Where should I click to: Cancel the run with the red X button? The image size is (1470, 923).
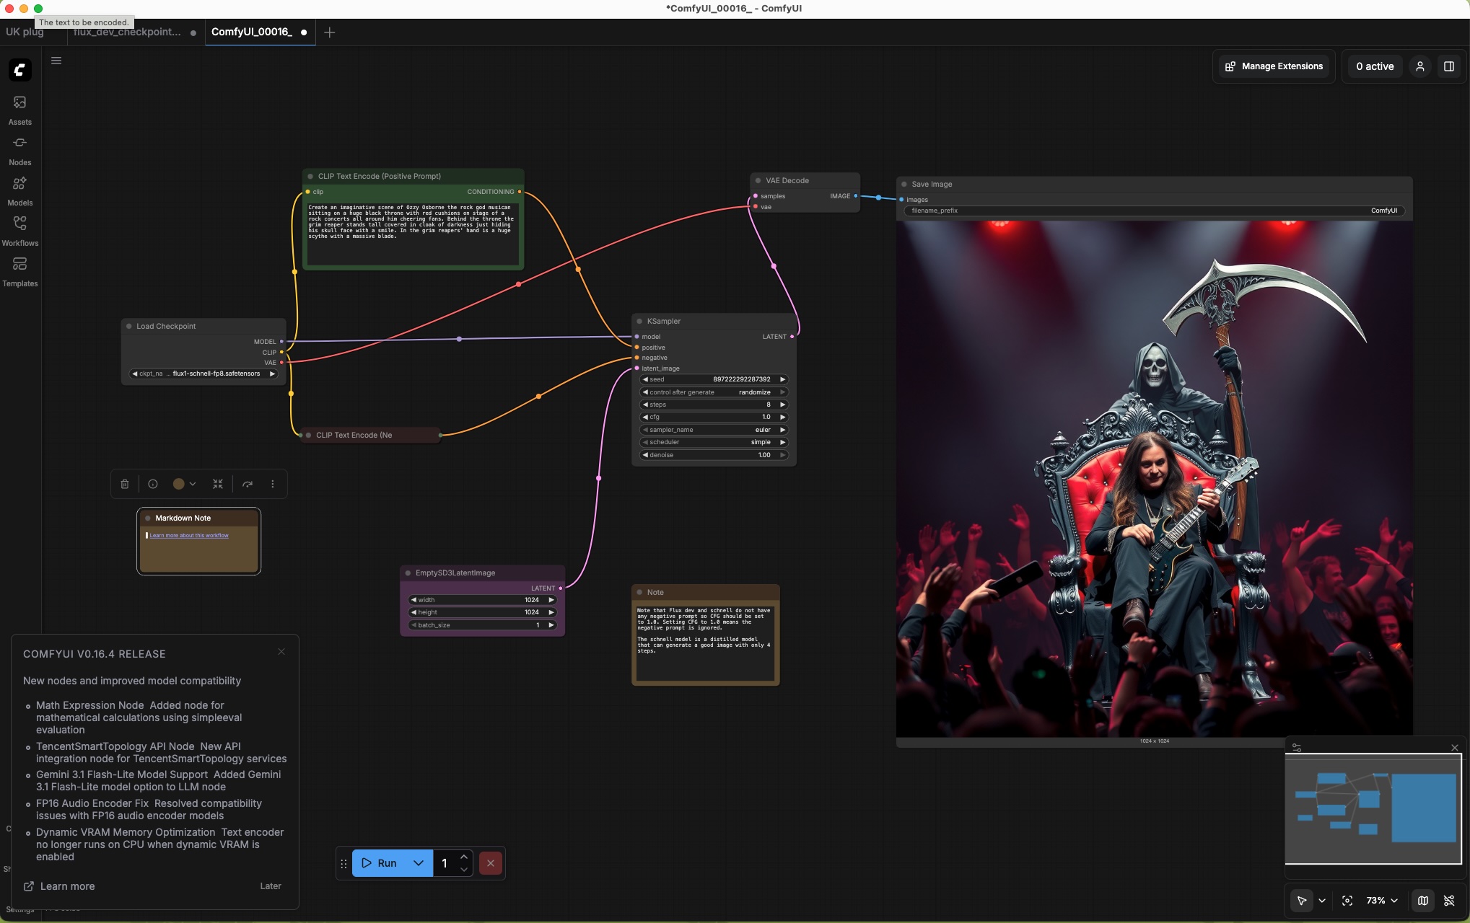pyautogui.click(x=490, y=863)
